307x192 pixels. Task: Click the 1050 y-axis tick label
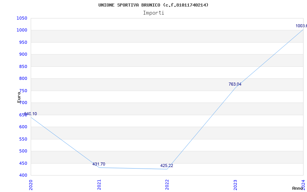click(x=22, y=18)
